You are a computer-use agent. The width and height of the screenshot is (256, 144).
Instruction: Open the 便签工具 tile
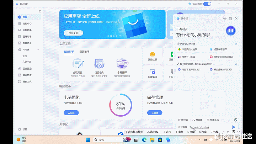click(153, 56)
